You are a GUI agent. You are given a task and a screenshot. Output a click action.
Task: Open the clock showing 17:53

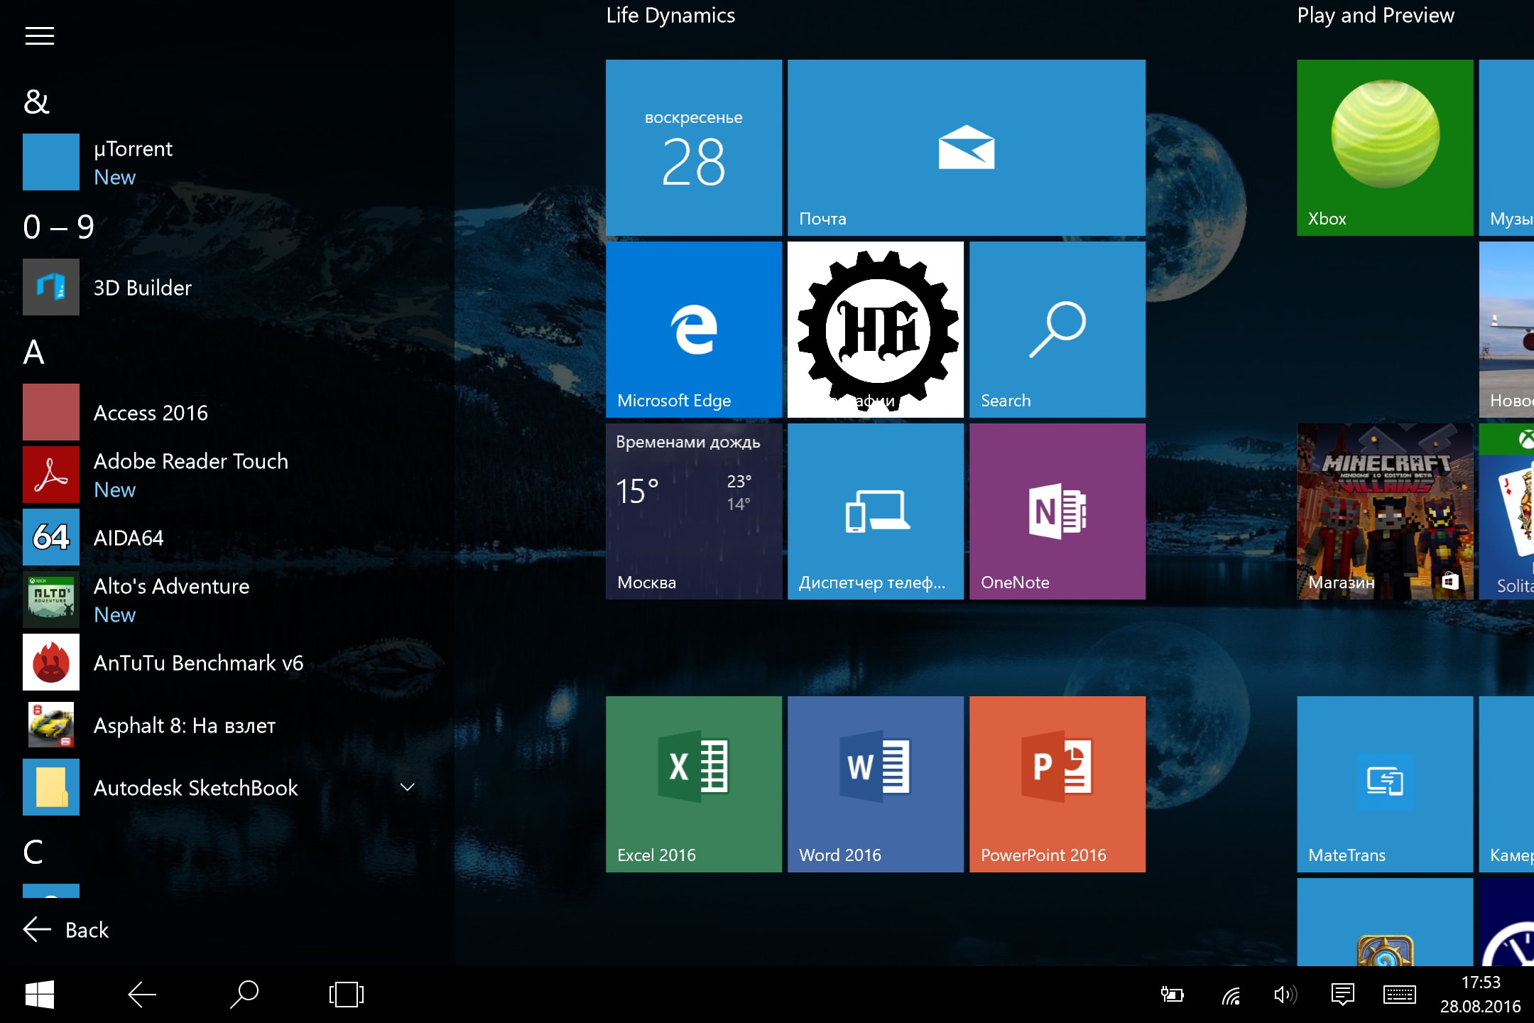click(x=1481, y=995)
